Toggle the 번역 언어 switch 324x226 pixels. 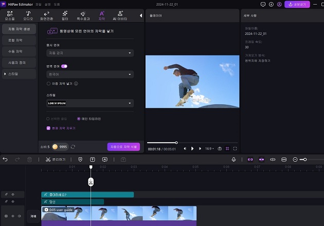(64, 66)
